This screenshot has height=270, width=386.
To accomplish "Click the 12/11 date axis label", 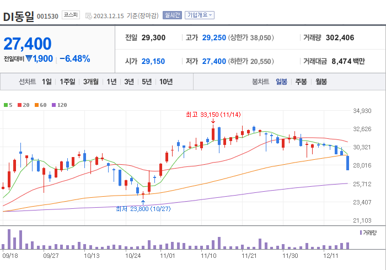I will click(x=331, y=256).
